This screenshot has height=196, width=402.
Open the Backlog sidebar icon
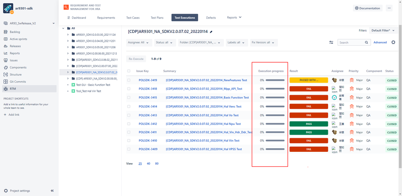click(5, 32)
